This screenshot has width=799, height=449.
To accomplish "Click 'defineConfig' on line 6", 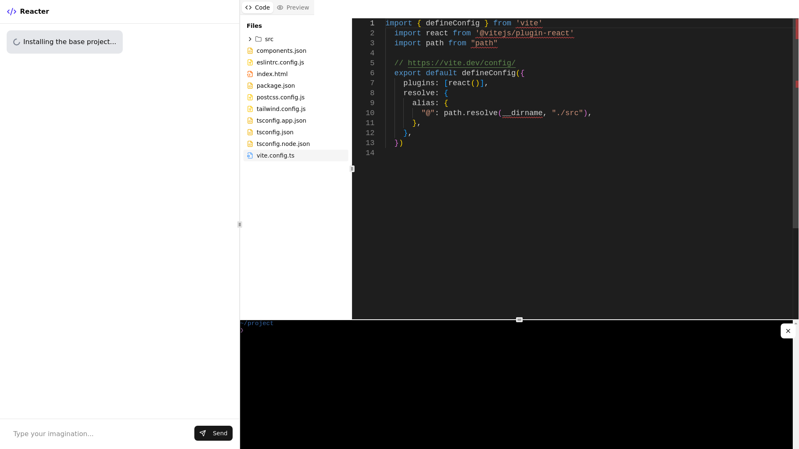I will coord(489,73).
